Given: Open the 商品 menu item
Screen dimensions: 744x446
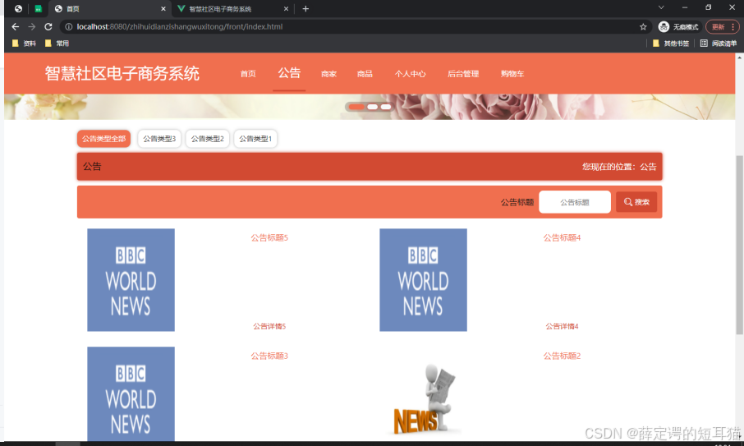Looking at the screenshot, I should coord(365,74).
